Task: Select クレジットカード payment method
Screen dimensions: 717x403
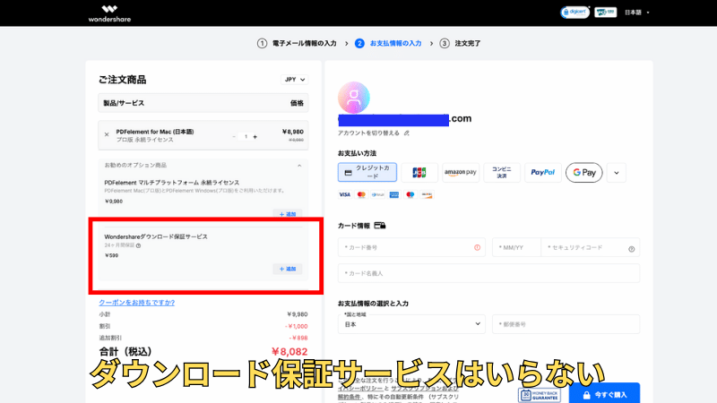Action: 367,172
